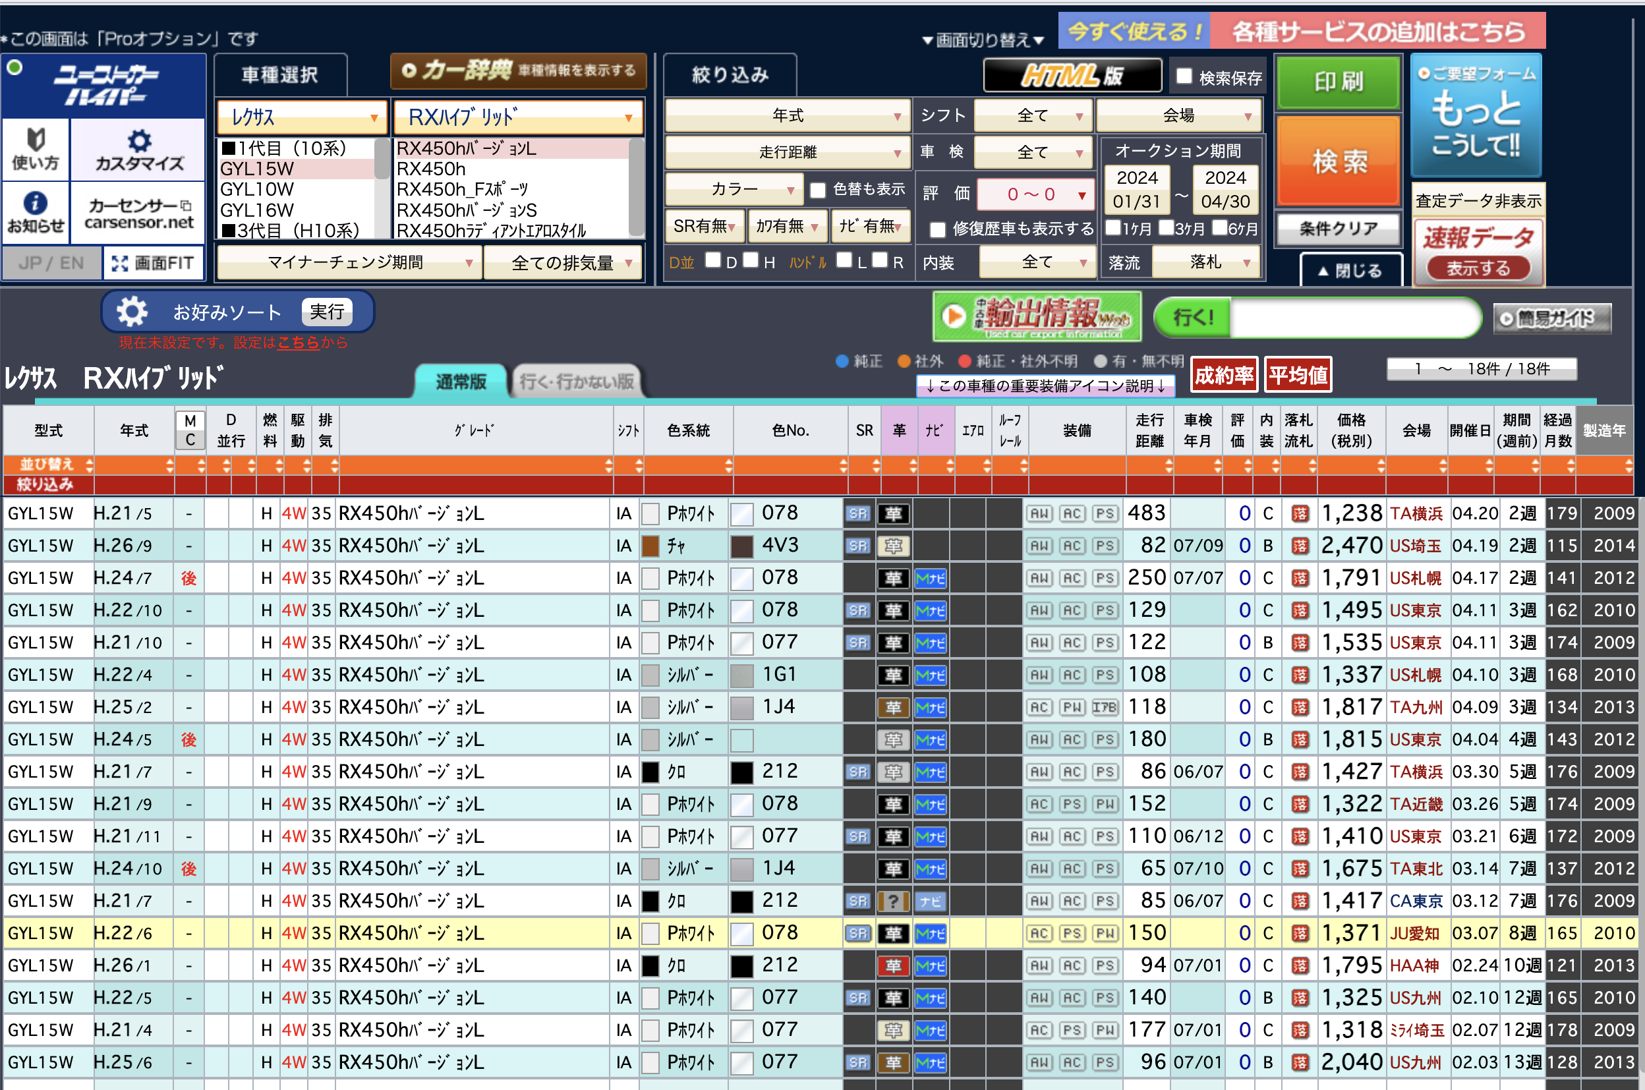Viewport: 1645px width, 1090px height.
Task: Click PW equipment icon in JU愛知 row
Action: click(1104, 934)
